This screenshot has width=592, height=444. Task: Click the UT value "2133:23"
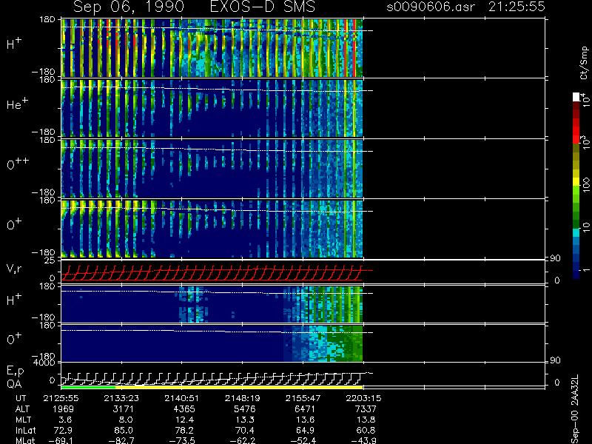point(121,398)
